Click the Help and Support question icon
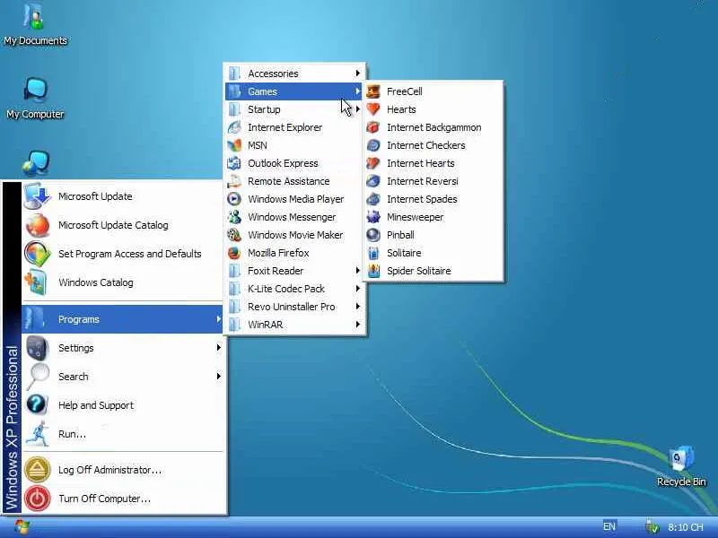The width and height of the screenshot is (718, 538). coord(37,405)
